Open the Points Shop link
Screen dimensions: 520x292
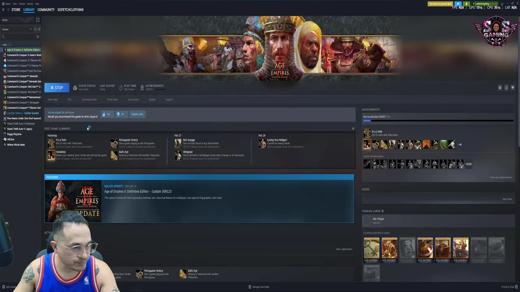pyautogui.click(x=112, y=99)
